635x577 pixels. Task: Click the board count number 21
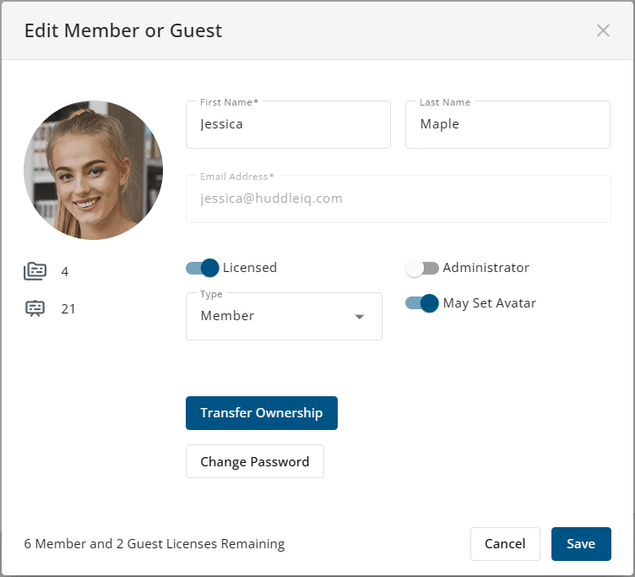tap(68, 309)
